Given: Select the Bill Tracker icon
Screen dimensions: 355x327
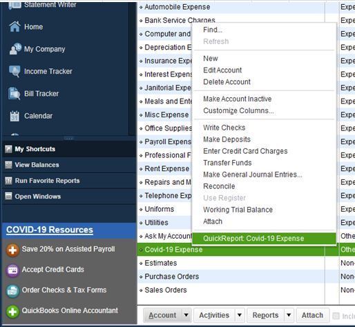Looking at the screenshot, I should [x=15, y=94].
